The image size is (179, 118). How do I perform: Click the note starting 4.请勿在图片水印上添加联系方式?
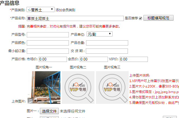coord(154,97)
